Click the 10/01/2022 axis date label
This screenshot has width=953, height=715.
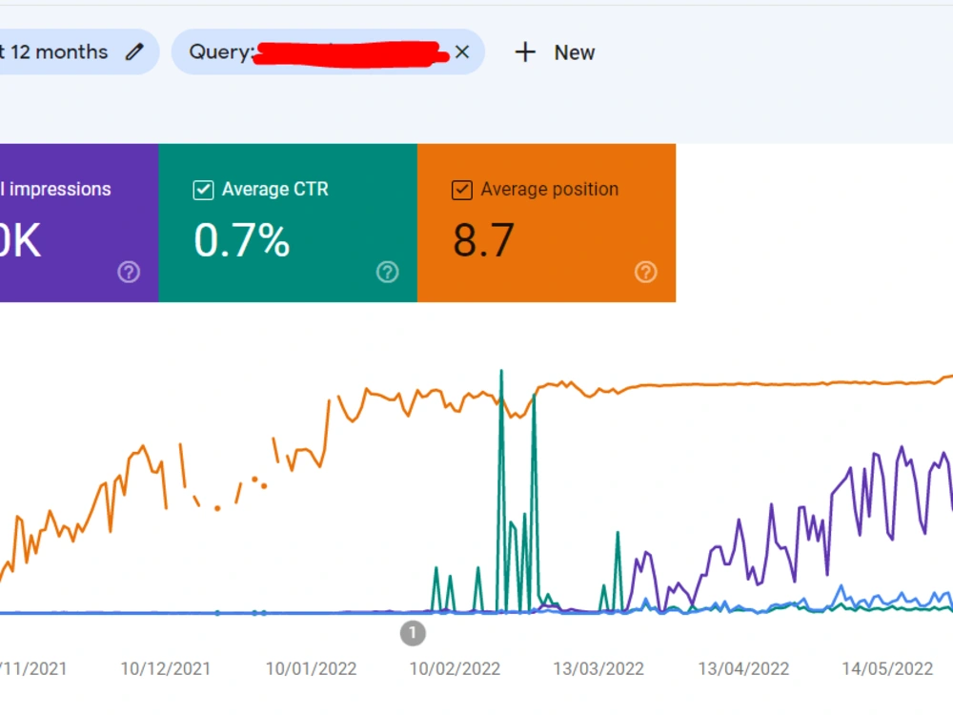[x=312, y=669]
